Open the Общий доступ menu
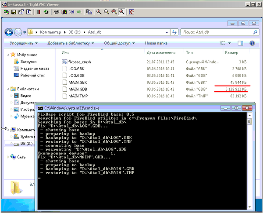The width and height of the screenshot is (263, 213). (x=119, y=43)
